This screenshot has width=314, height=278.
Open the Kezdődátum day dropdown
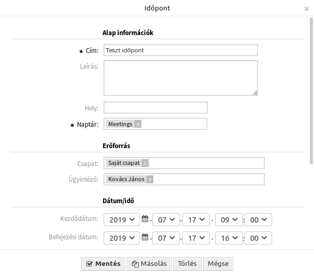pyautogui.click(x=196, y=220)
